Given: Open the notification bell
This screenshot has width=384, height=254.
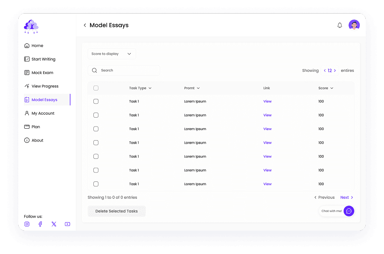Looking at the screenshot, I should [339, 25].
